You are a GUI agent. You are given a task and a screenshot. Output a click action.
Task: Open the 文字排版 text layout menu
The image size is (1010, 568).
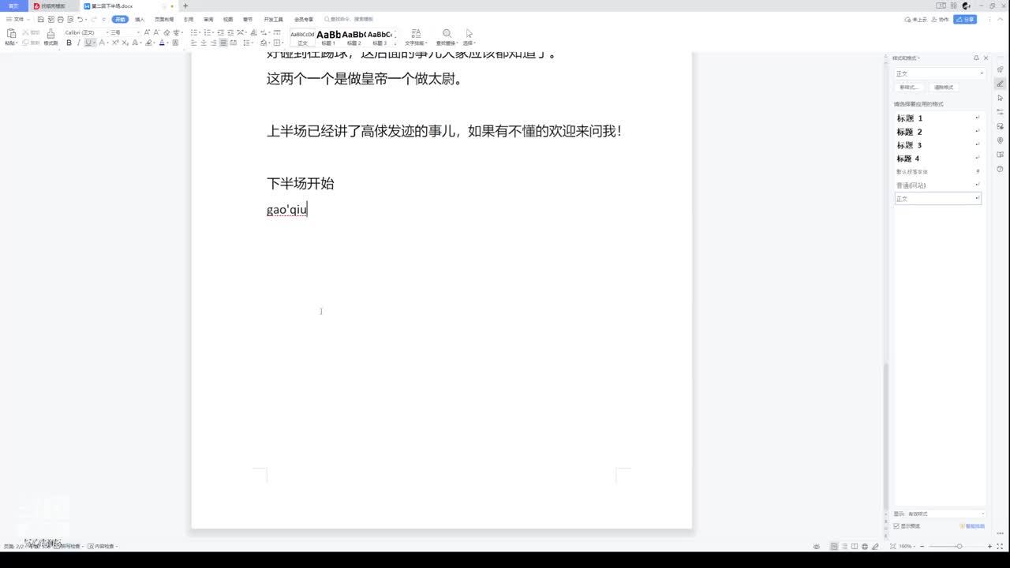[x=416, y=37]
